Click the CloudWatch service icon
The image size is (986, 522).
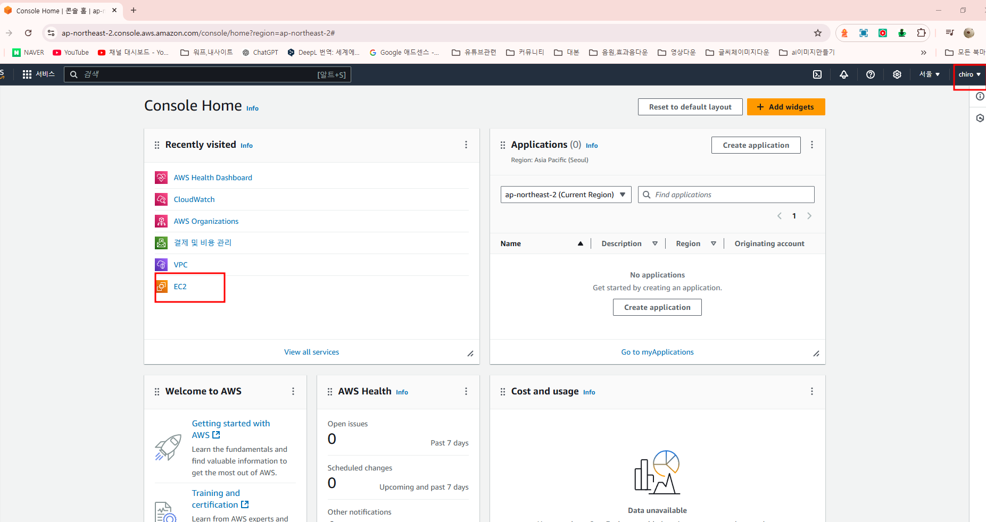[x=161, y=199]
